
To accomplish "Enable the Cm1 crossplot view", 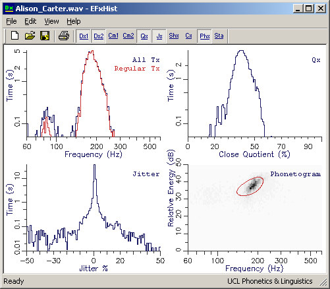I will (113, 36).
